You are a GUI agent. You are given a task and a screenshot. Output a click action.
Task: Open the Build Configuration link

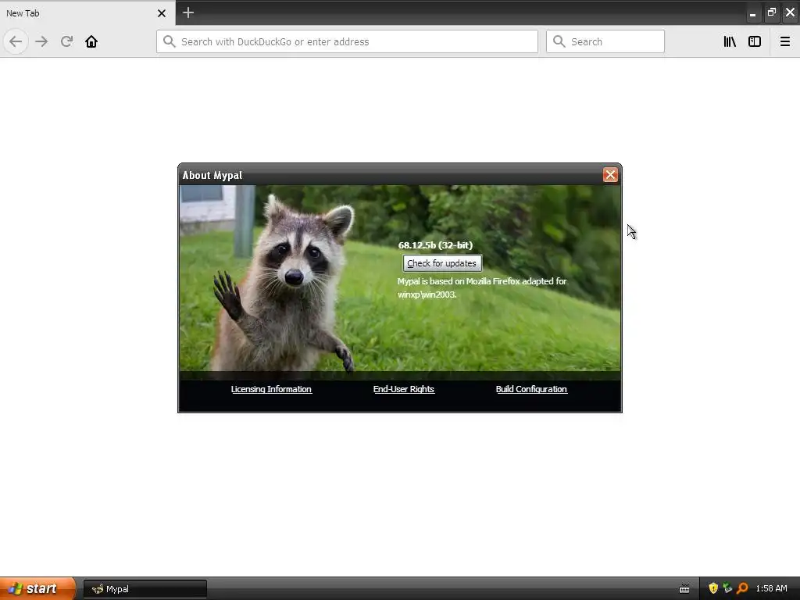coord(531,389)
